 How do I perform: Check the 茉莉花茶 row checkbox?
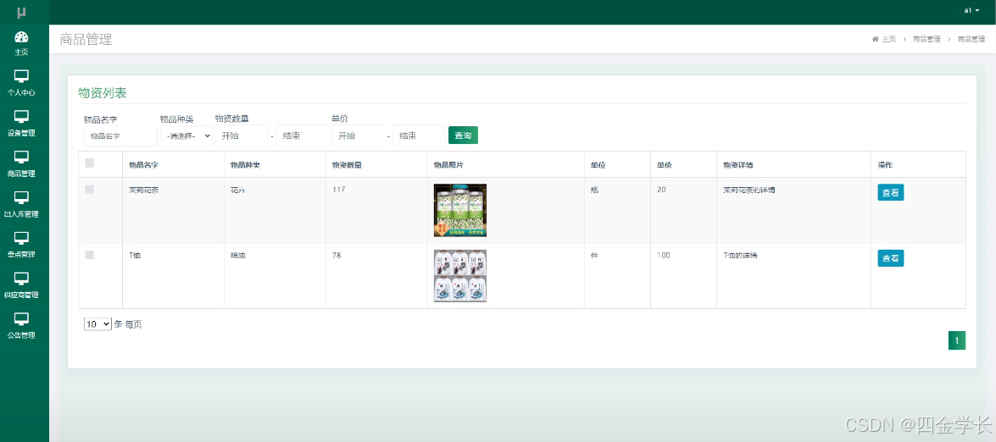click(x=90, y=189)
